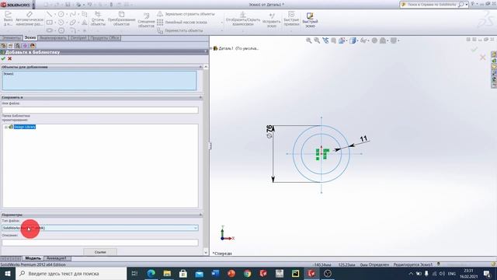The width and height of the screenshot is (497, 280).
Task: Select the Spline sketch tool
Action: click(72, 14)
